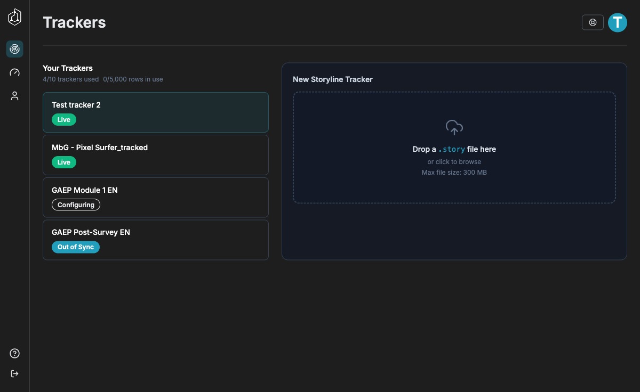Click the support lifebuoy button
Image resolution: width=640 pixels, height=392 pixels.
593,22
